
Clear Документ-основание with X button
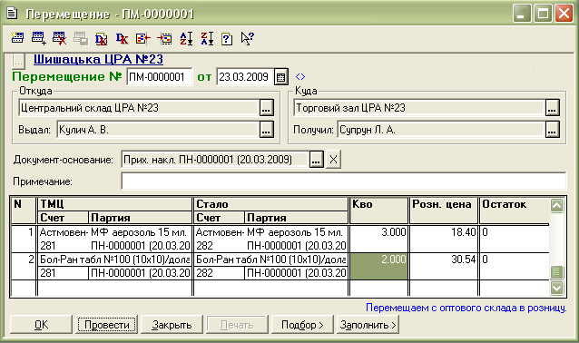click(x=333, y=160)
